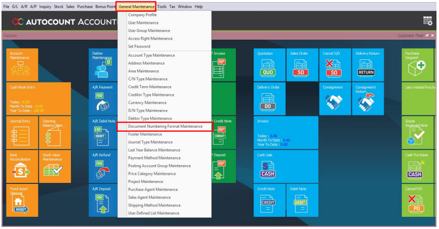Select User Group Maintenance menu entry
439x229 pixels.
149,30
